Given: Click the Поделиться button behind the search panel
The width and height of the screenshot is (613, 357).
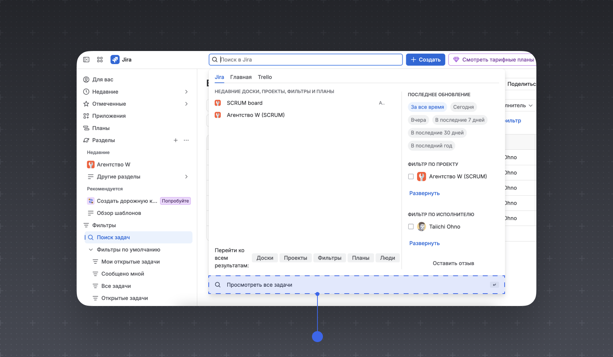Looking at the screenshot, I should coord(521,84).
